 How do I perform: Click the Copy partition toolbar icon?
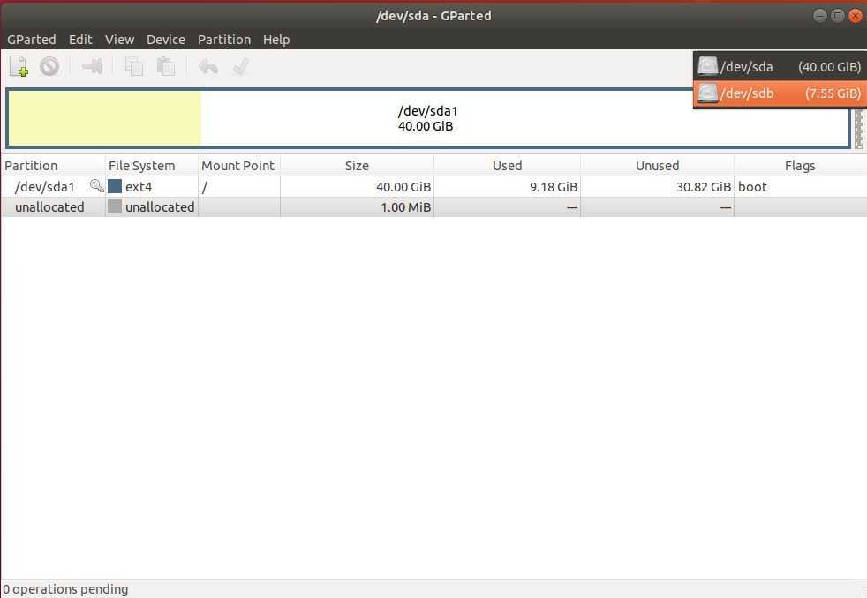[134, 67]
